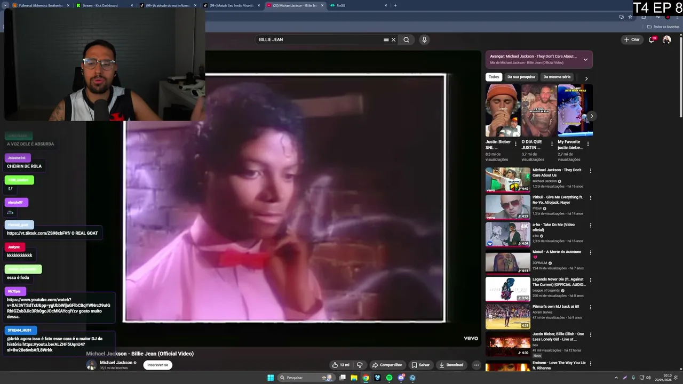
Task: Open options for O DIA QUE JUSTIN short
Action: (x=552, y=144)
